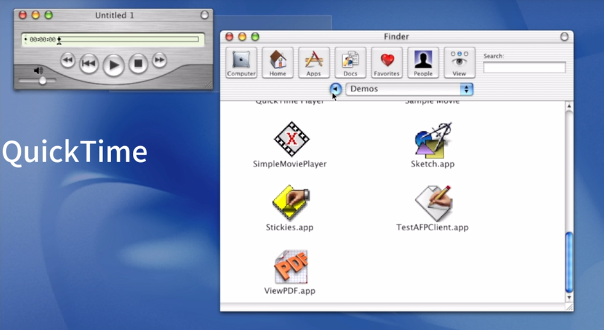This screenshot has width=604, height=330.
Task: Go to Home in Finder toolbar
Action: [x=277, y=63]
